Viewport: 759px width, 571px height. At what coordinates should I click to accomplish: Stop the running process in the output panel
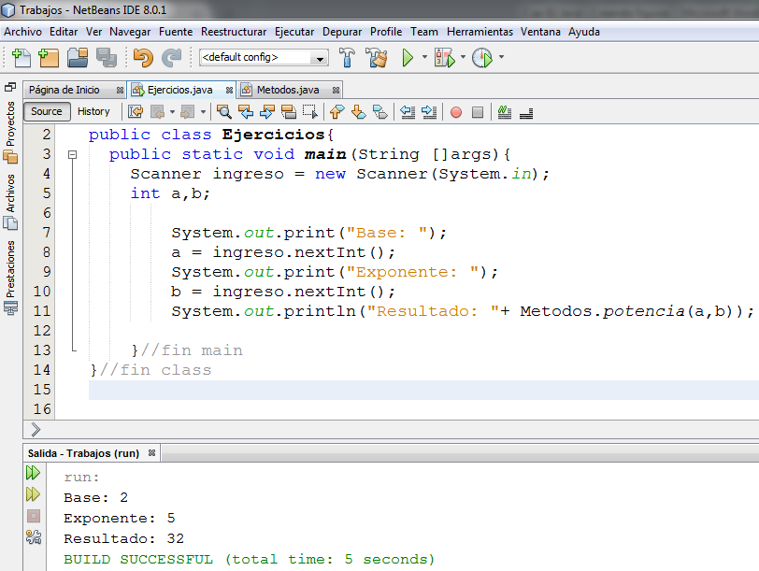[x=33, y=515]
